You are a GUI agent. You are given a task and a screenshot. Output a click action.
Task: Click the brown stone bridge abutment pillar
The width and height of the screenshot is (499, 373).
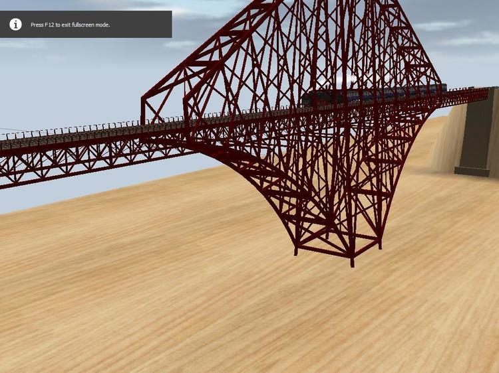click(476, 132)
